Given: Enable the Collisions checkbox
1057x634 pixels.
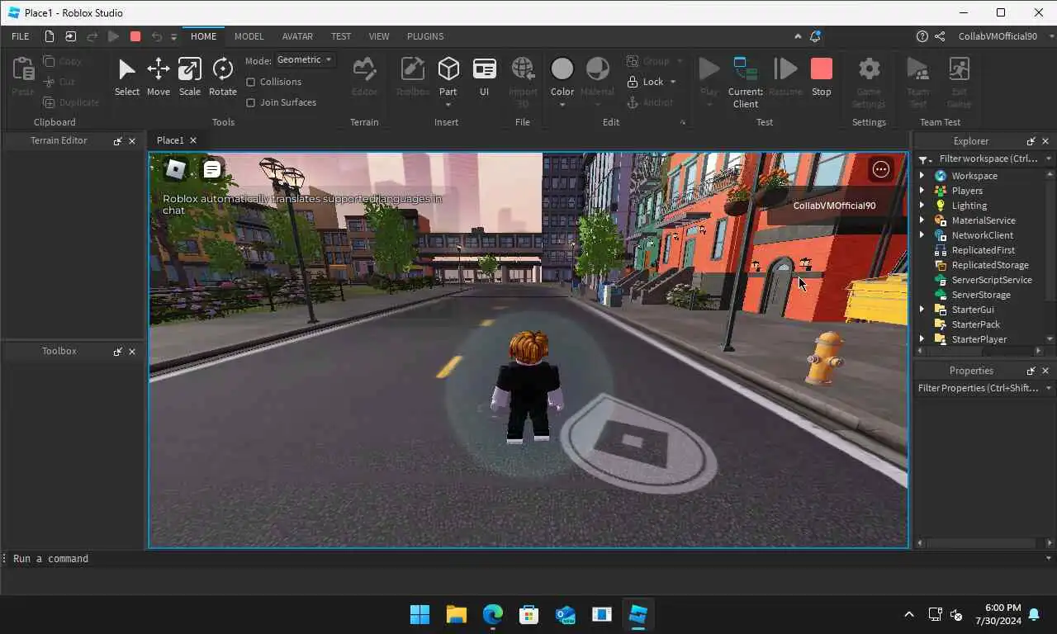Looking at the screenshot, I should (251, 82).
